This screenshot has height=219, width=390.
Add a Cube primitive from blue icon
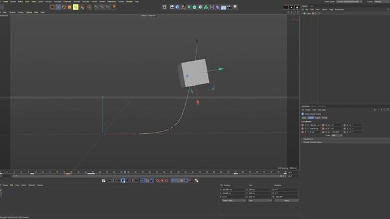tap(177, 7)
